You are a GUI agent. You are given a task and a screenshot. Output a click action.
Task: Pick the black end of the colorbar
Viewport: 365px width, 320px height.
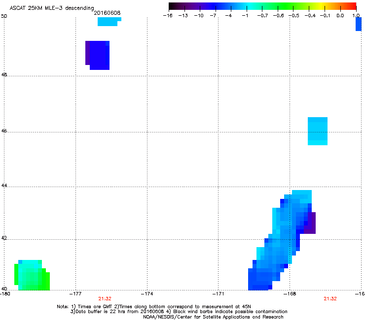(x=172, y=6)
